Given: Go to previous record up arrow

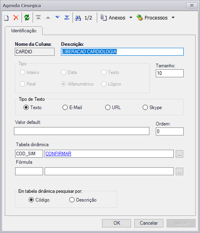Looking at the screenshot, I should (48, 18).
